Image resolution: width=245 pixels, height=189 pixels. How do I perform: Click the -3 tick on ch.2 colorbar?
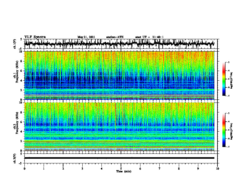point(228,113)
